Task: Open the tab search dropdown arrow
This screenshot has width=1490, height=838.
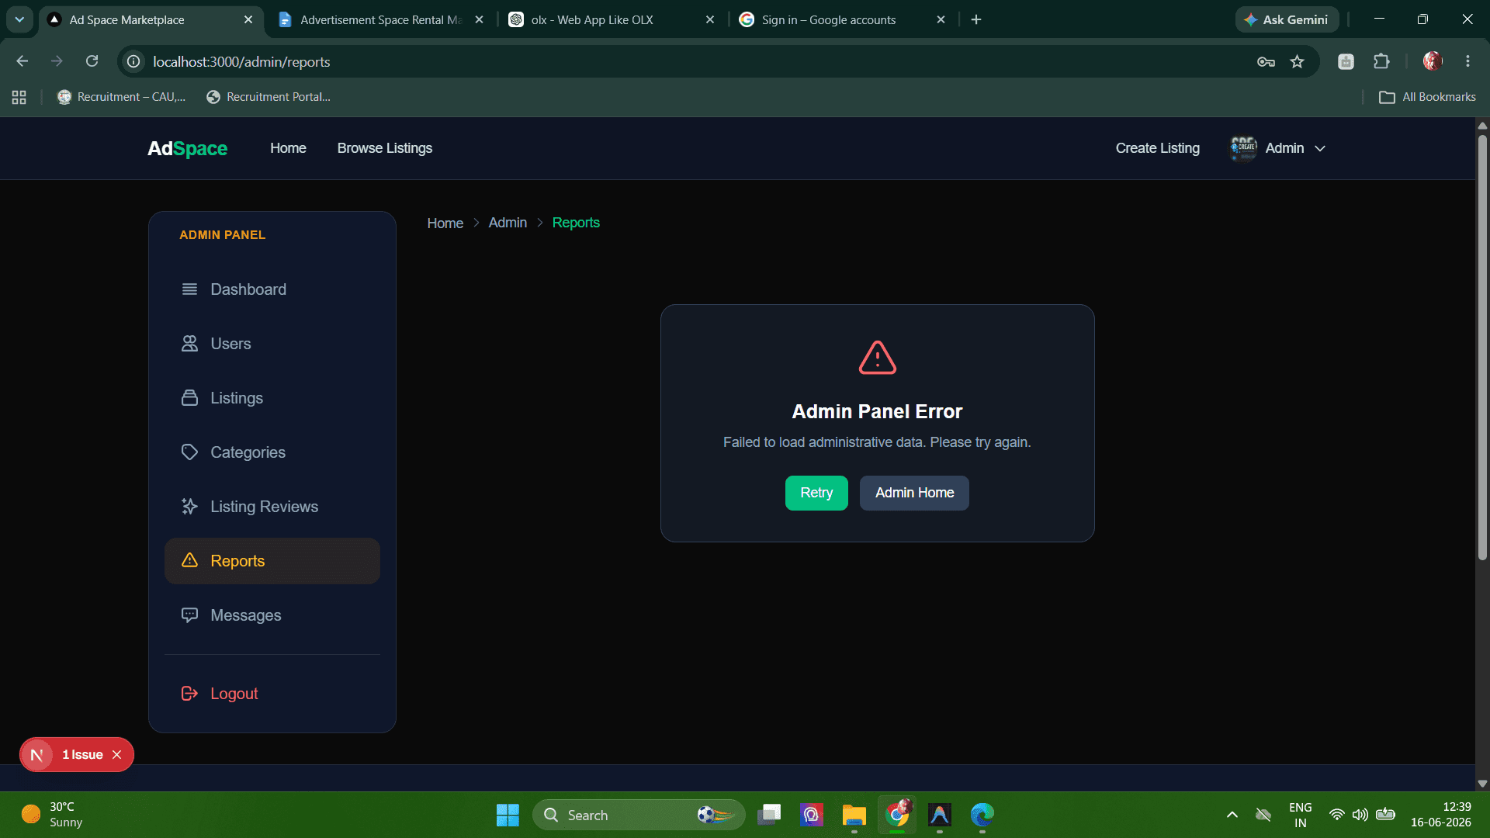Action: click(x=19, y=19)
